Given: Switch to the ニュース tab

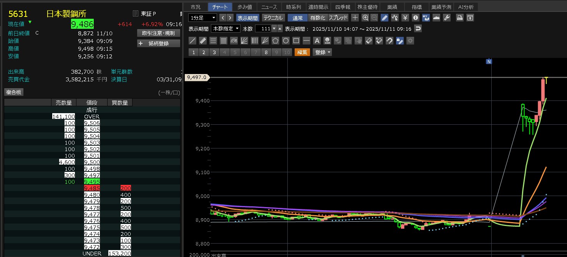Looking at the screenshot, I should [269, 7].
